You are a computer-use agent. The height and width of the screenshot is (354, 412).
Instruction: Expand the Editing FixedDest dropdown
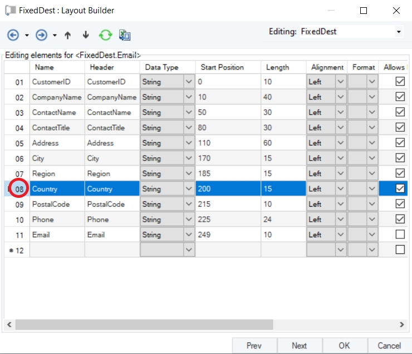pos(399,32)
